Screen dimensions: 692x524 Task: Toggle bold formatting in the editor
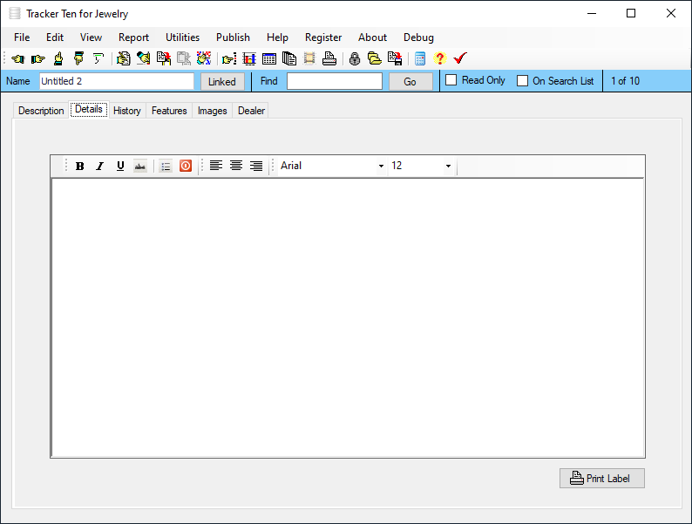point(80,166)
